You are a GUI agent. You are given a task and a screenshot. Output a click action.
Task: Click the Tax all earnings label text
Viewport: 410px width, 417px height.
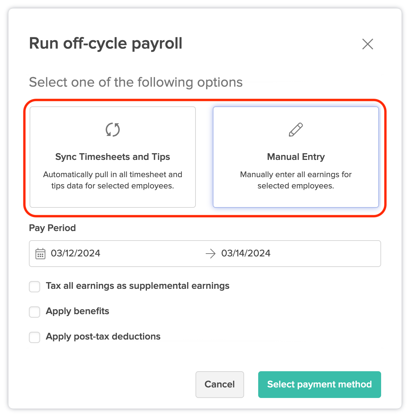[137, 286]
